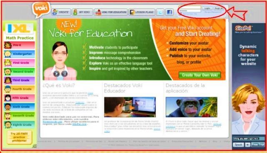Viewport: 267px width, 153px height.
Task: Open the Lesson Plans section
Action: [x=142, y=12]
